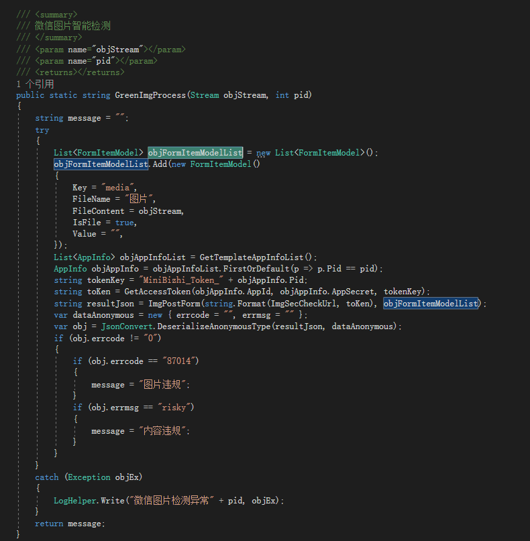This screenshot has height=541, width=530.
Task: Click the ImgSecCheckUrl identifier
Action: (x=303, y=303)
